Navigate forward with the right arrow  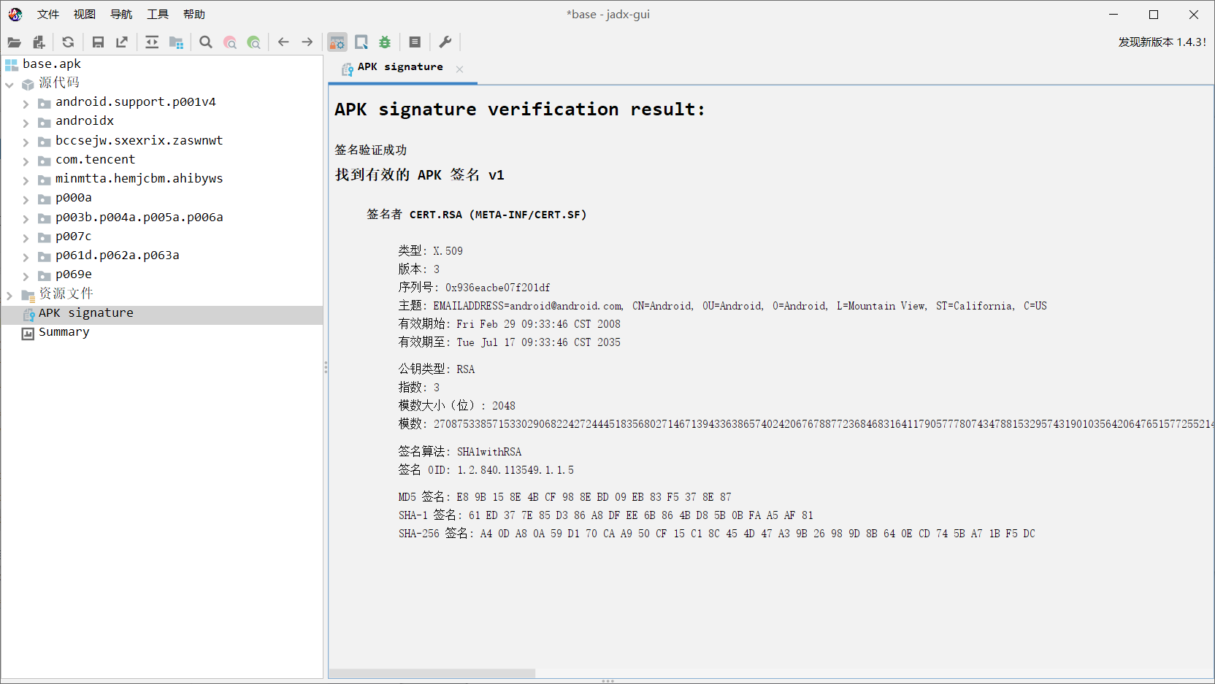coord(307,42)
